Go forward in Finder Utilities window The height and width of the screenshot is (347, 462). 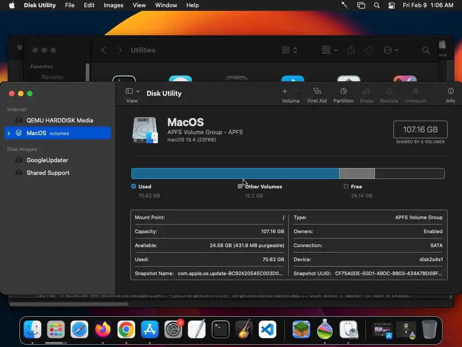point(120,50)
